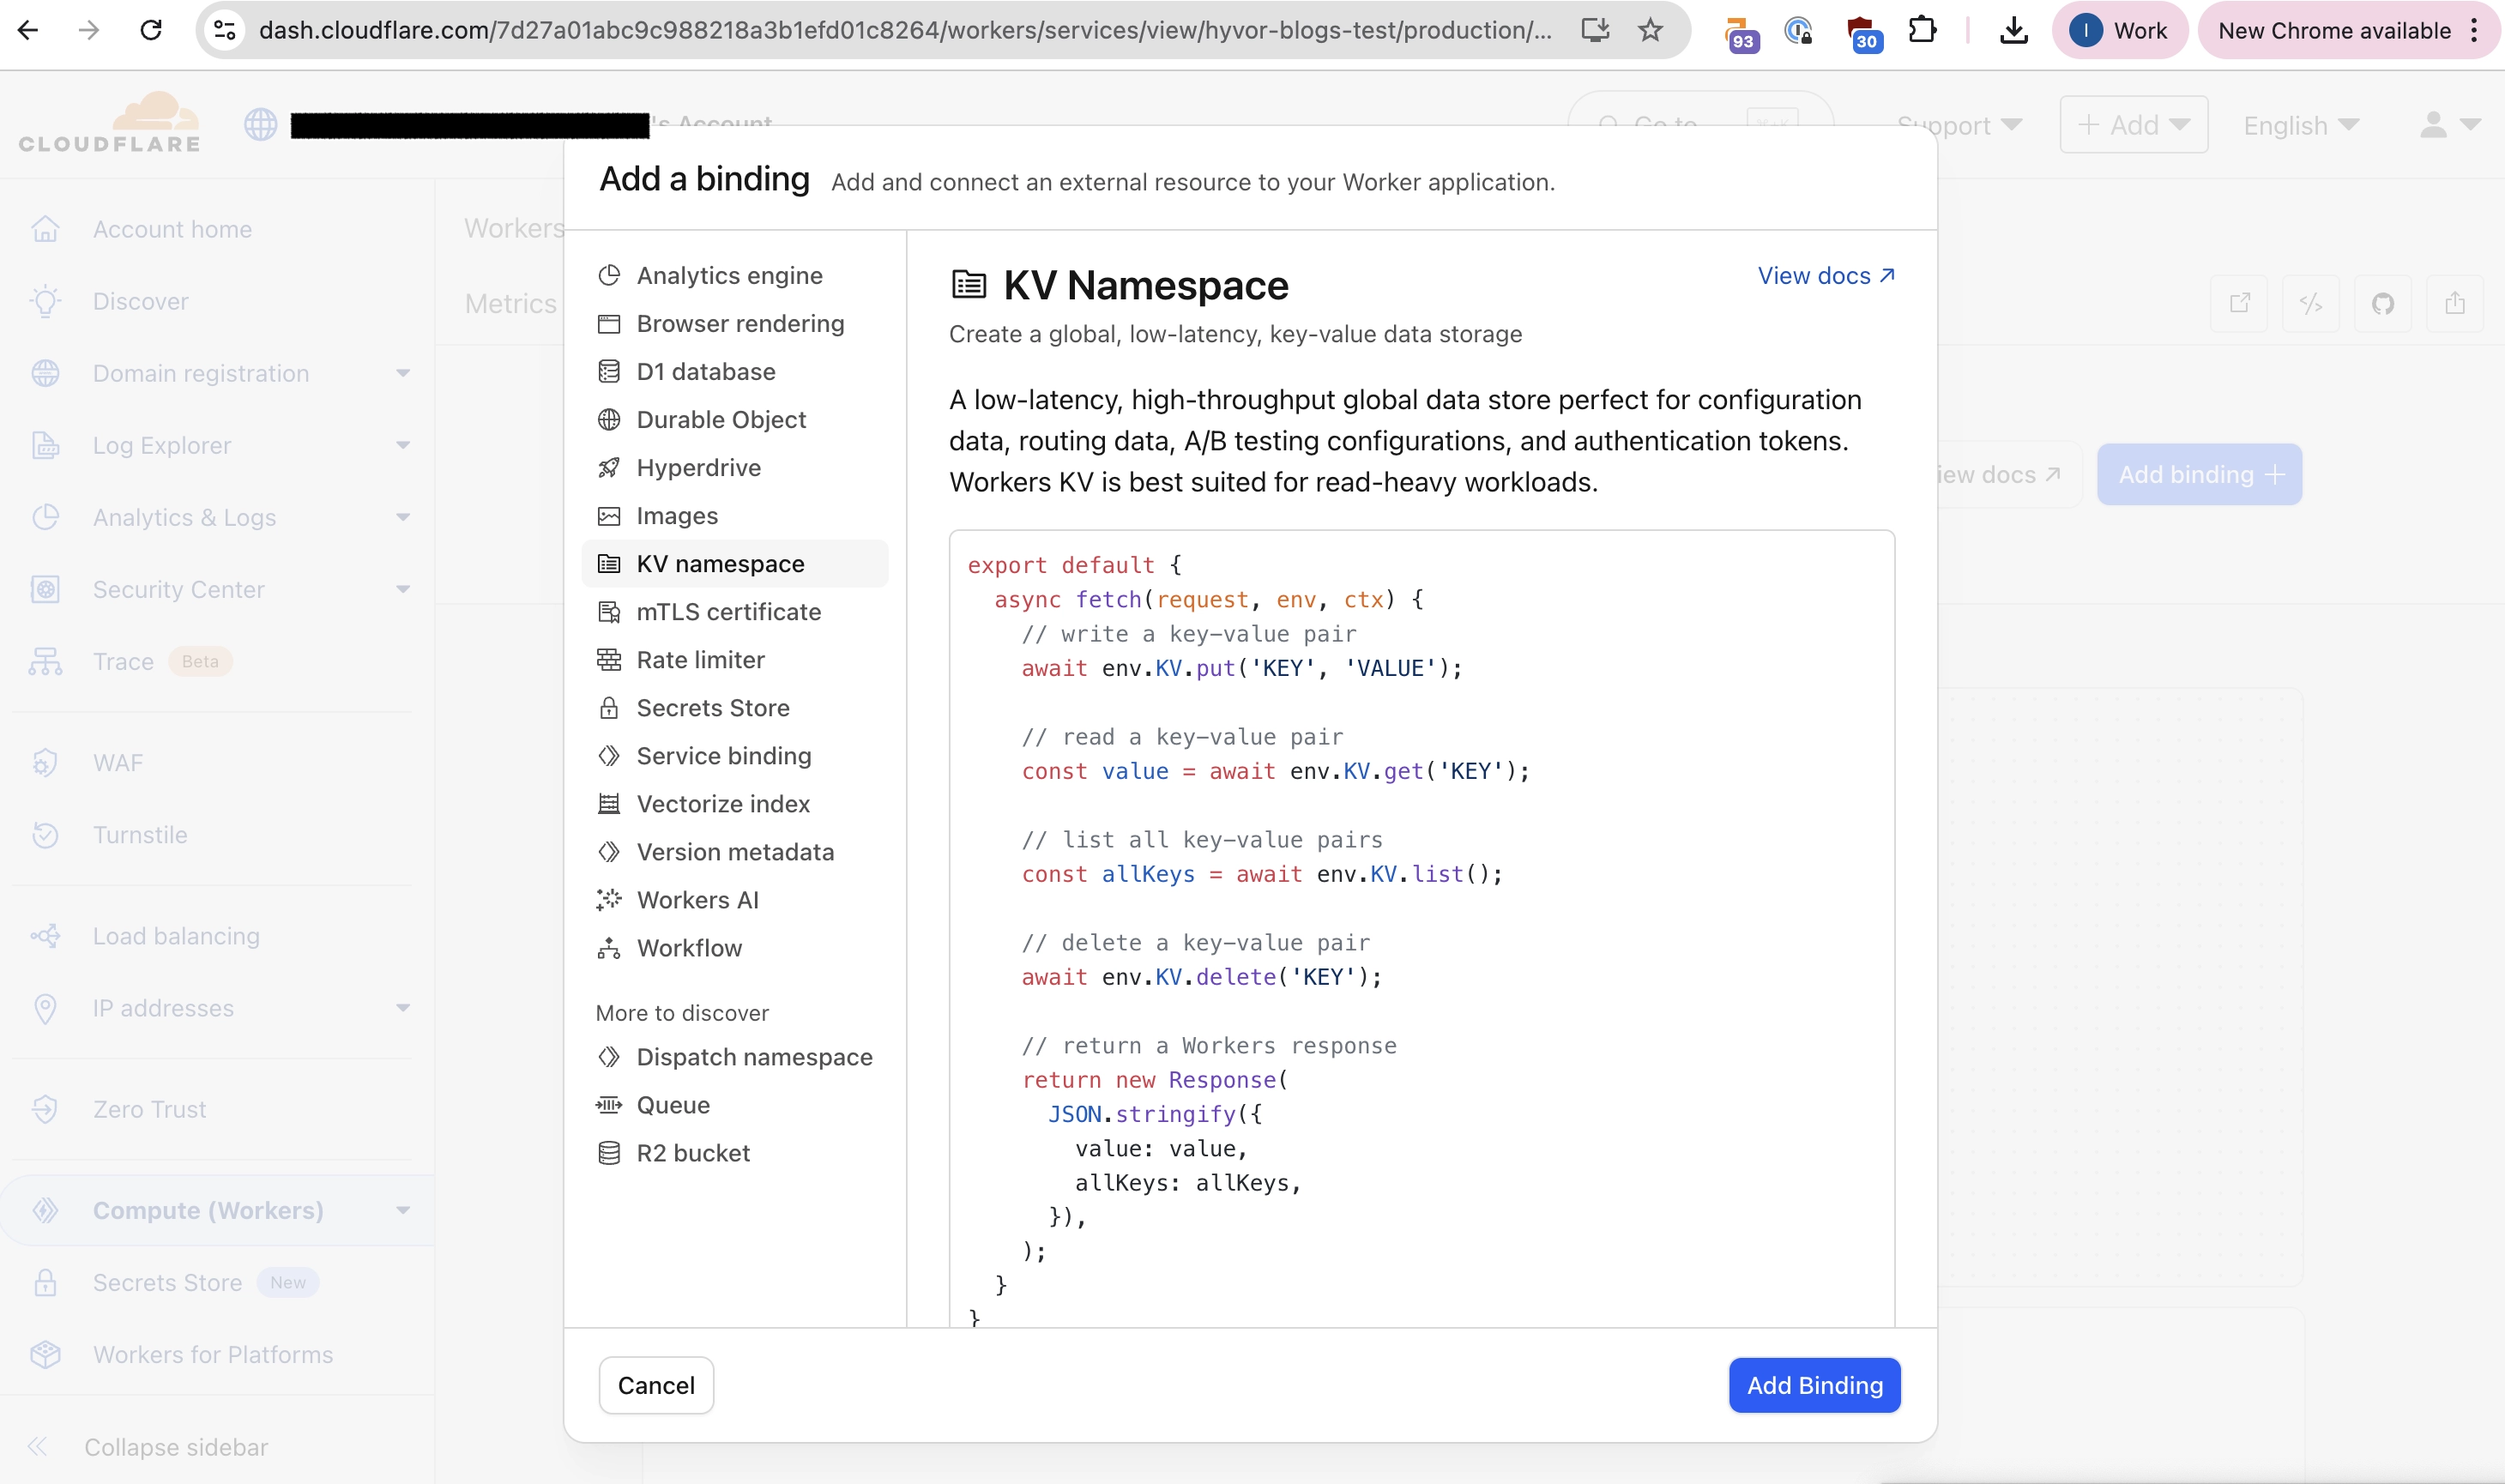This screenshot has width=2505, height=1484.
Task: Collapse sidebar with double-chevron control
Action: 38,1447
